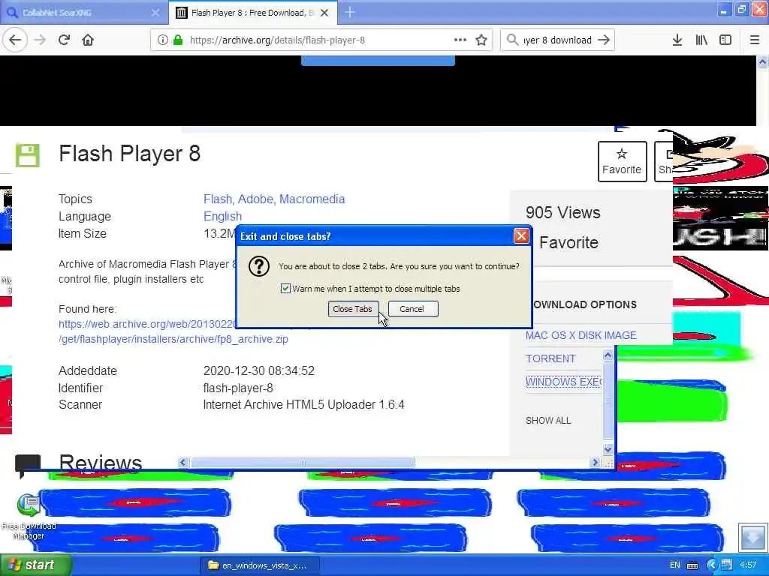
Task: Download MAC OS X DISK IMAGE option
Action: coord(581,335)
